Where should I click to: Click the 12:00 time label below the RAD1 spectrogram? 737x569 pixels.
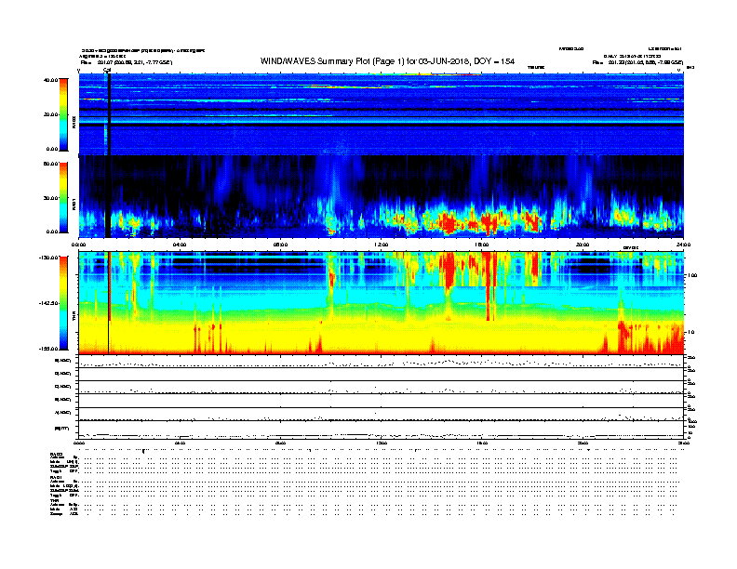382,245
